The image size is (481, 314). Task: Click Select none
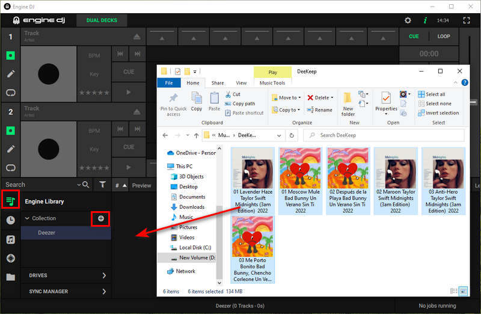(x=435, y=103)
